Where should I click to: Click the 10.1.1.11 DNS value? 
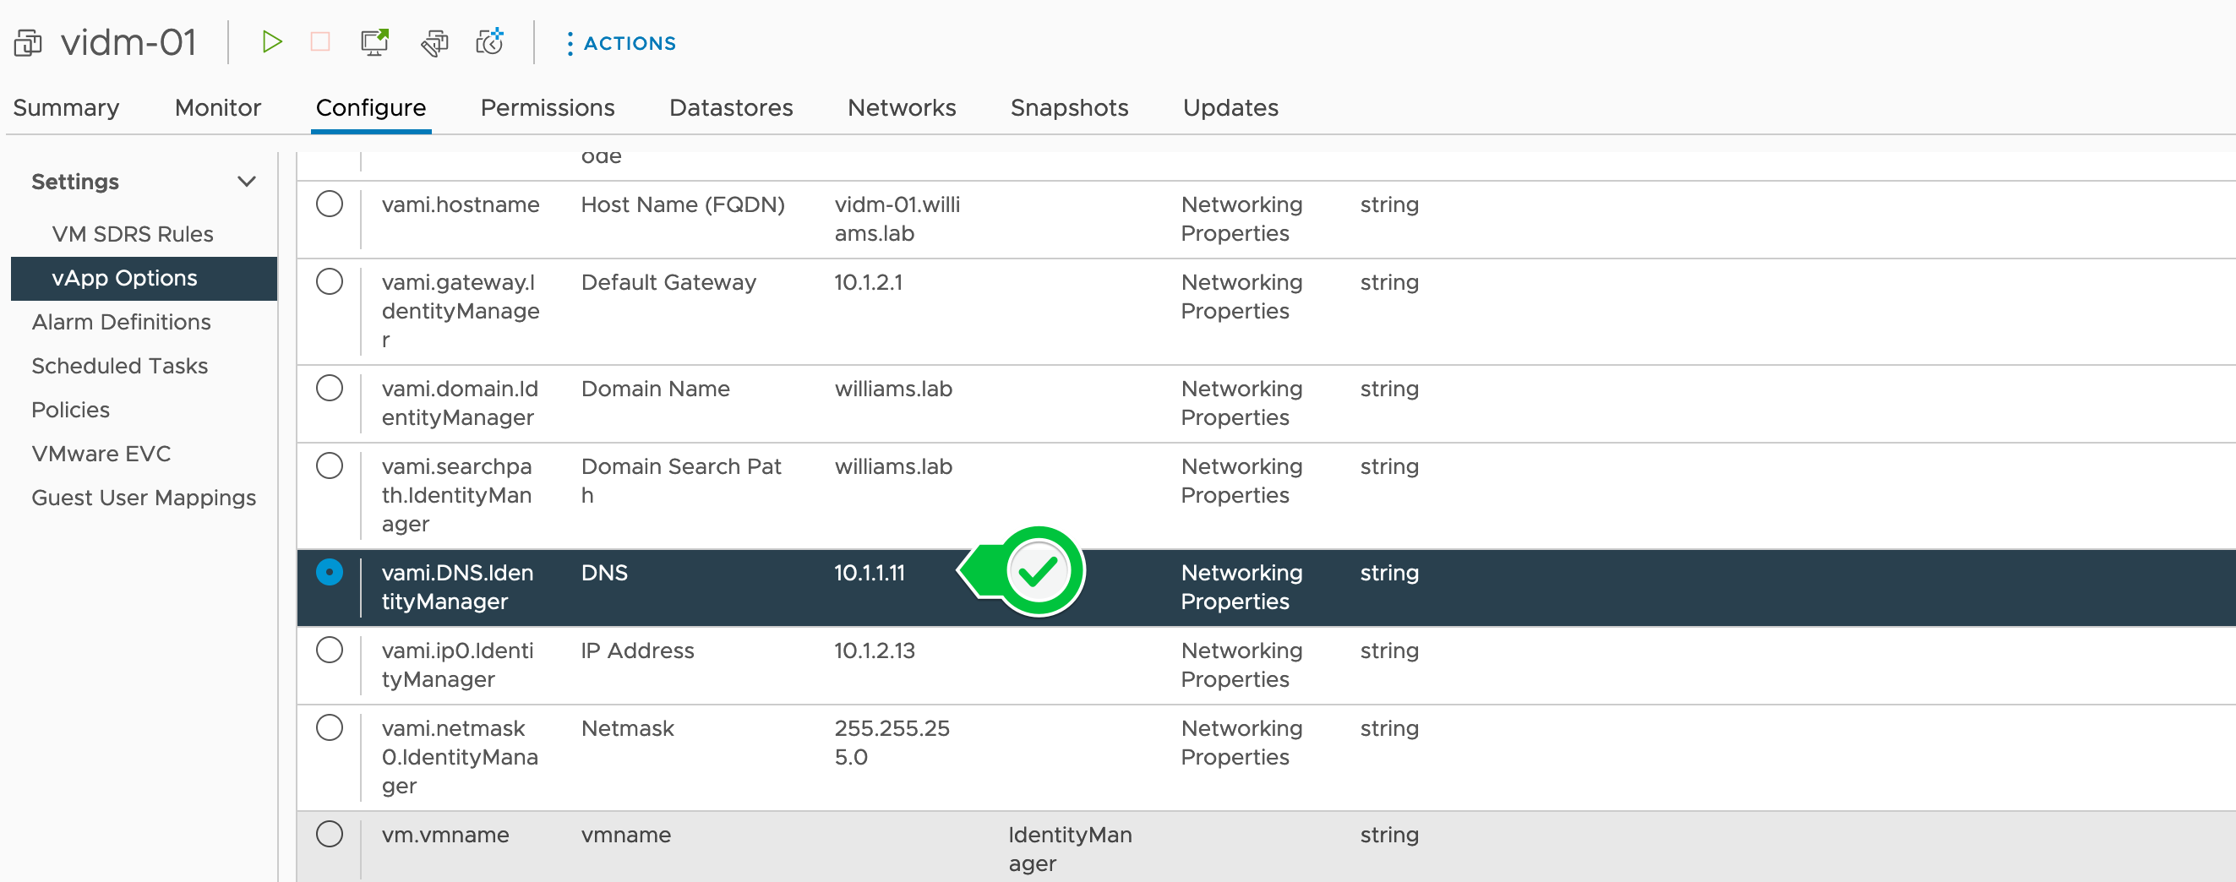point(869,574)
